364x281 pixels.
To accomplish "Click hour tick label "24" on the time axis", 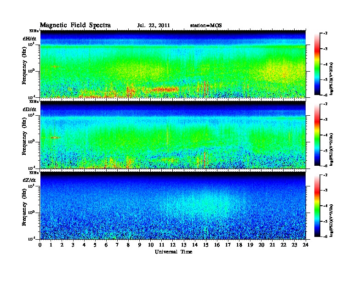I will (306, 245).
